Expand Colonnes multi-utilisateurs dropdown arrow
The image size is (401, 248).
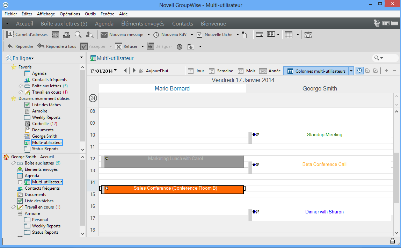(351, 71)
